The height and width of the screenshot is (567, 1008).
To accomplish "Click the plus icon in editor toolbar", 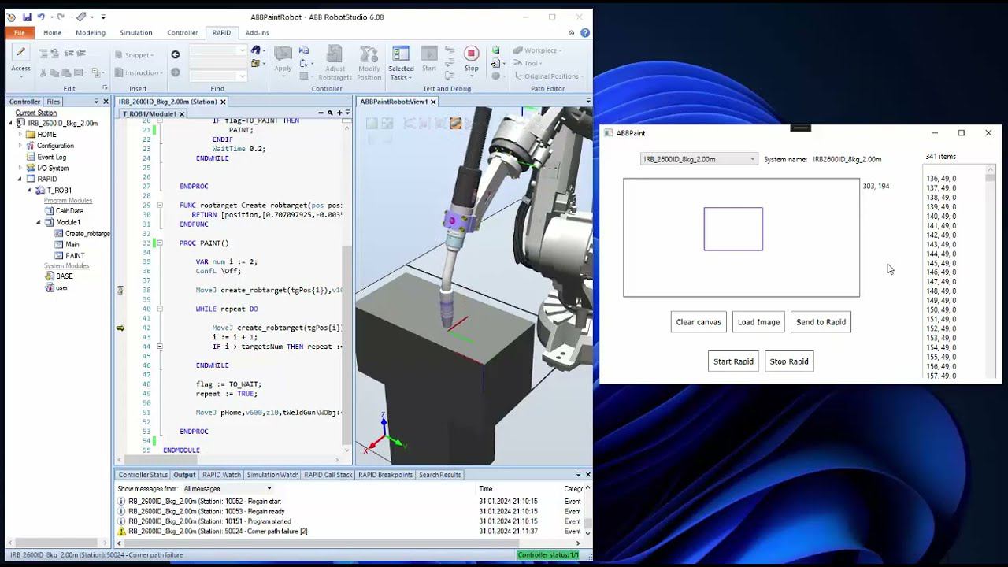I will pos(339,113).
